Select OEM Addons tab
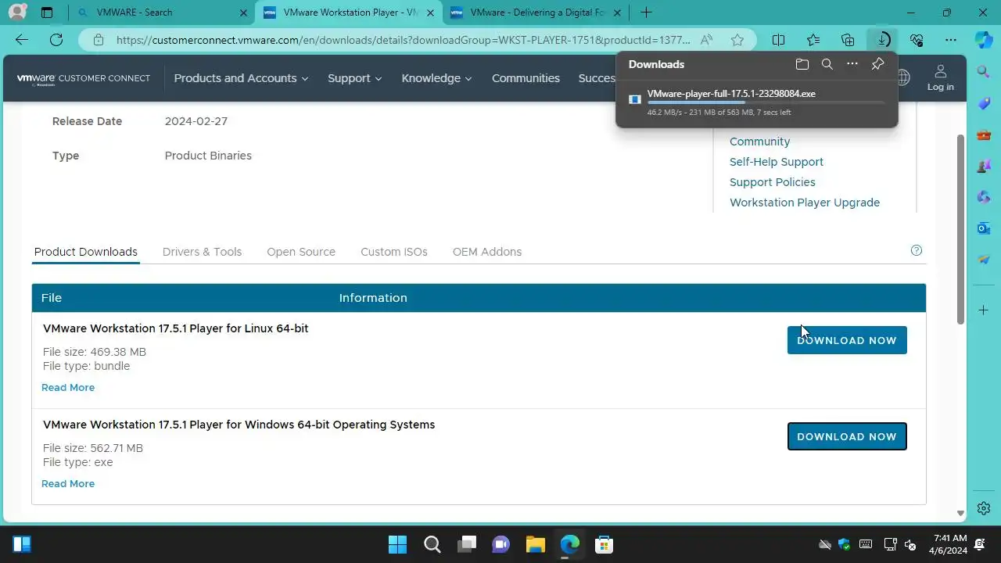The height and width of the screenshot is (563, 1001). coord(487,252)
